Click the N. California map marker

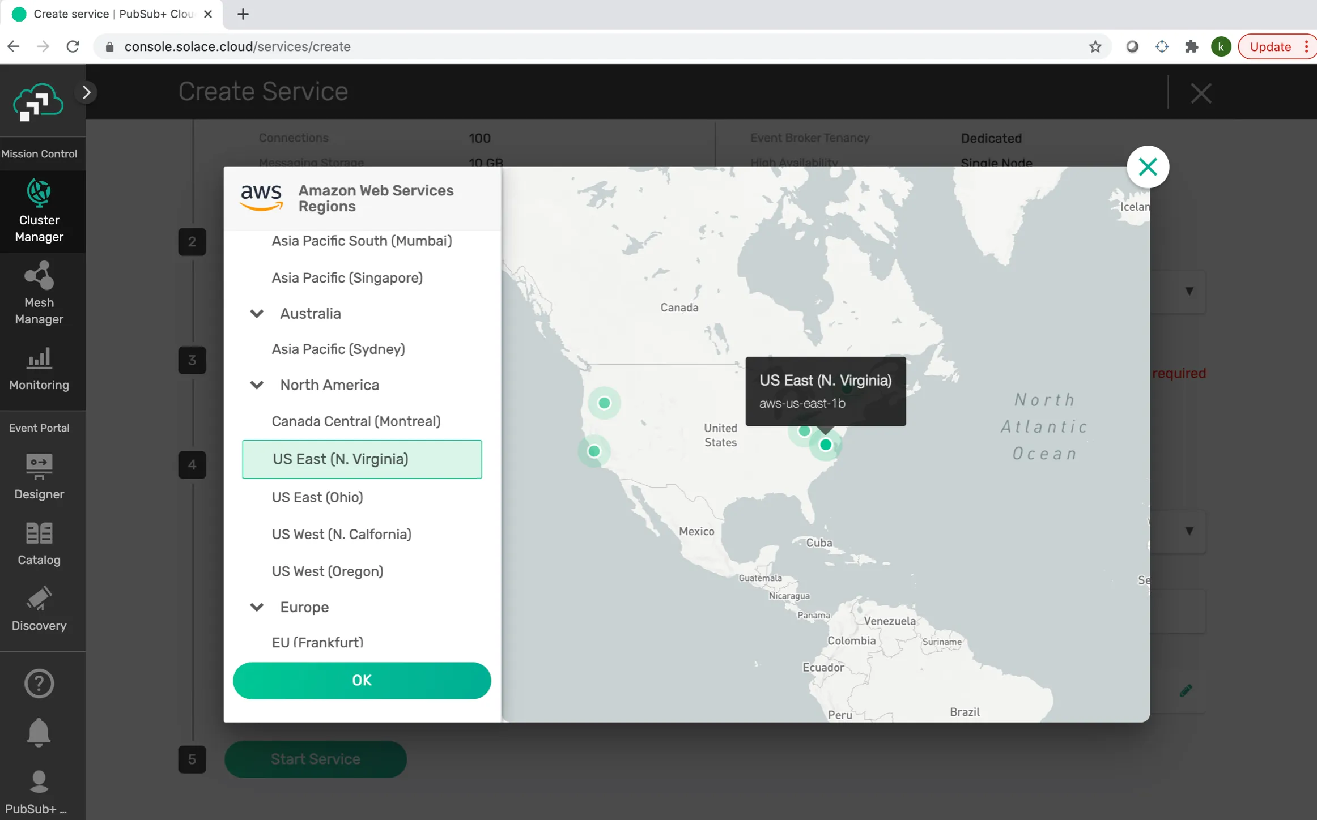[594, 451]
